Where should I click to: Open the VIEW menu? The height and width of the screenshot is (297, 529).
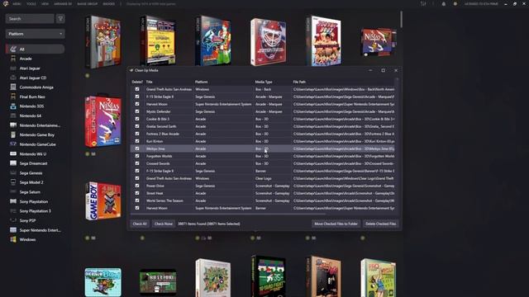[x=45, y=3]
